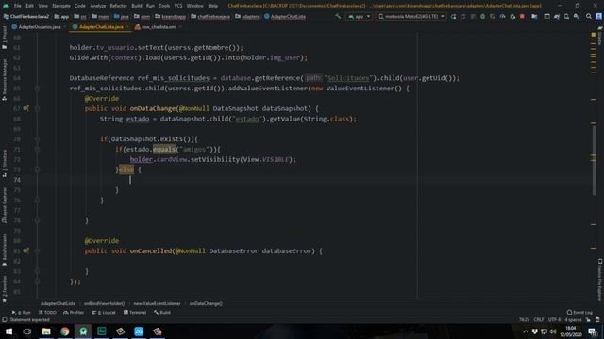Open the VCS menu

[178, 6]
